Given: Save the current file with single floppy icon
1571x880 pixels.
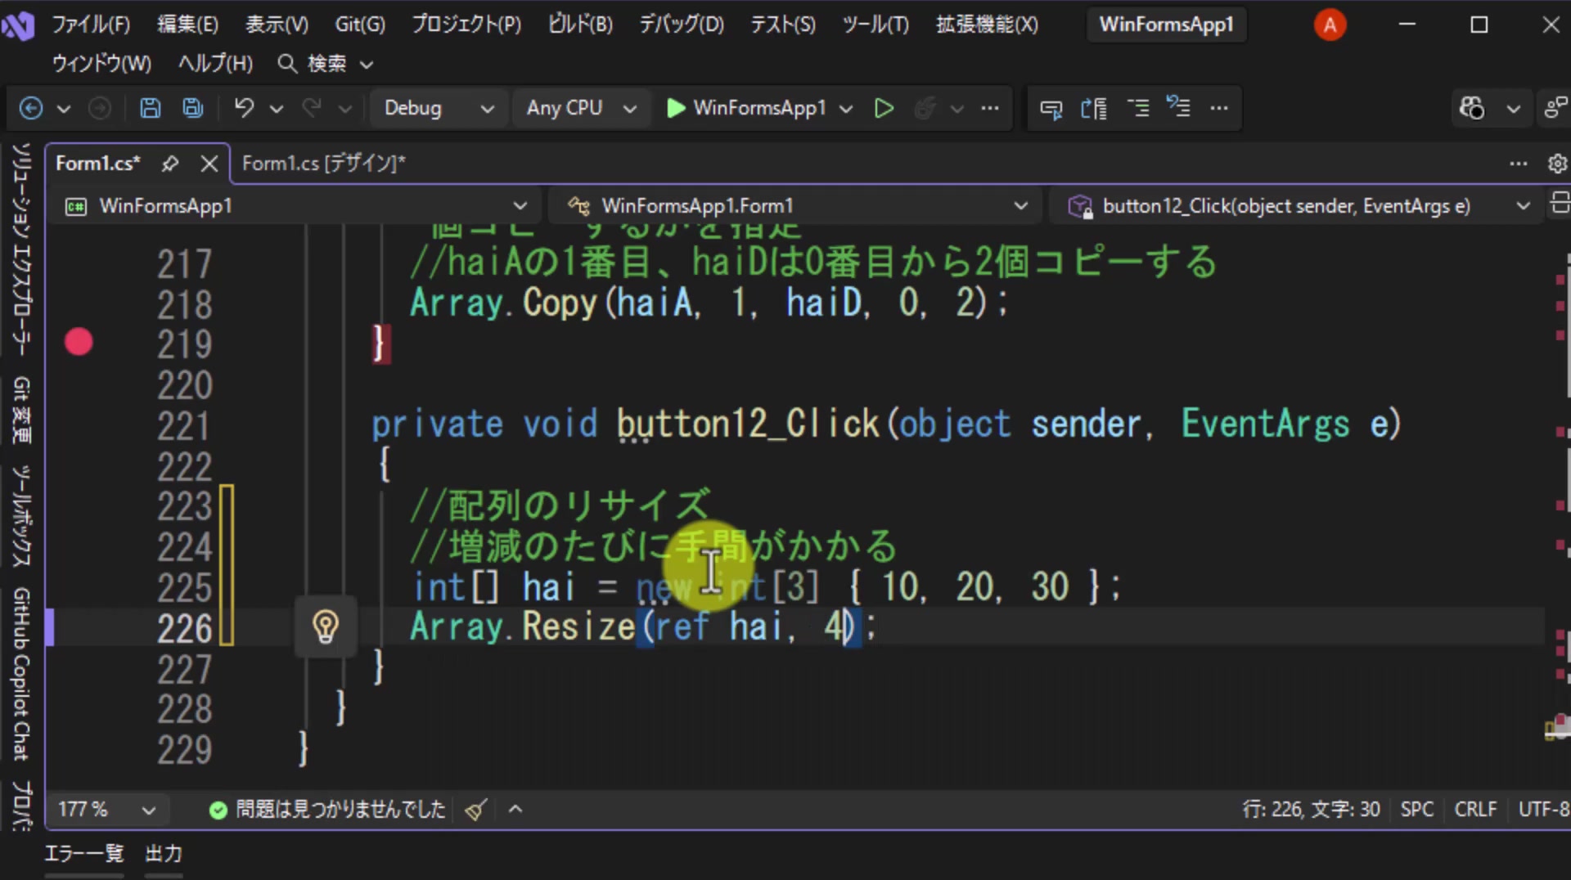Looking at the screenshot, I should point(150,108).
